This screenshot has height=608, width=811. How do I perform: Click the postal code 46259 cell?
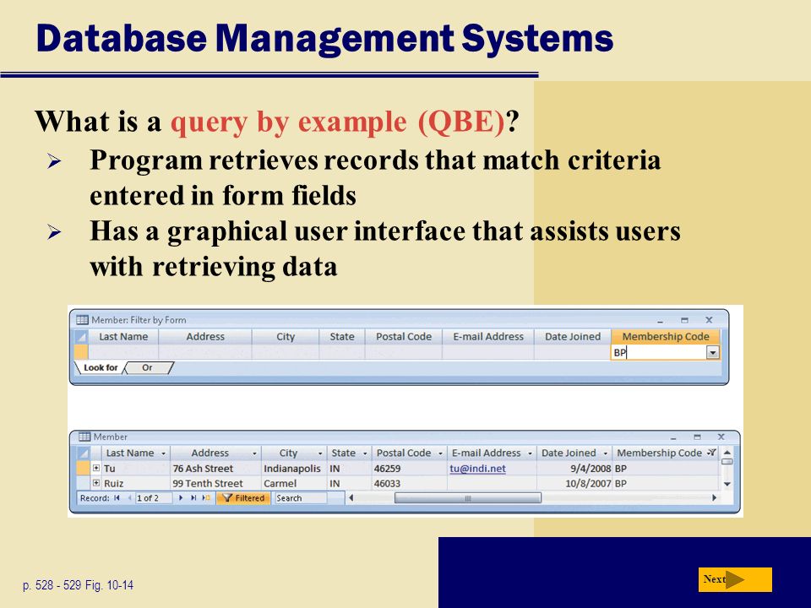coord(409,469)
